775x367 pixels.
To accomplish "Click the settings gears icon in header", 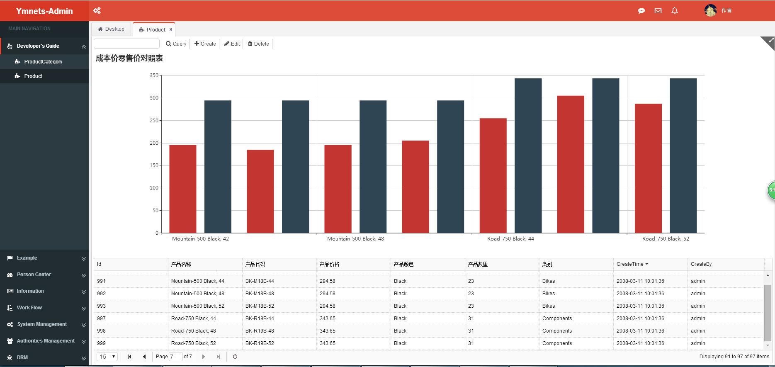I will pos(97,11).
